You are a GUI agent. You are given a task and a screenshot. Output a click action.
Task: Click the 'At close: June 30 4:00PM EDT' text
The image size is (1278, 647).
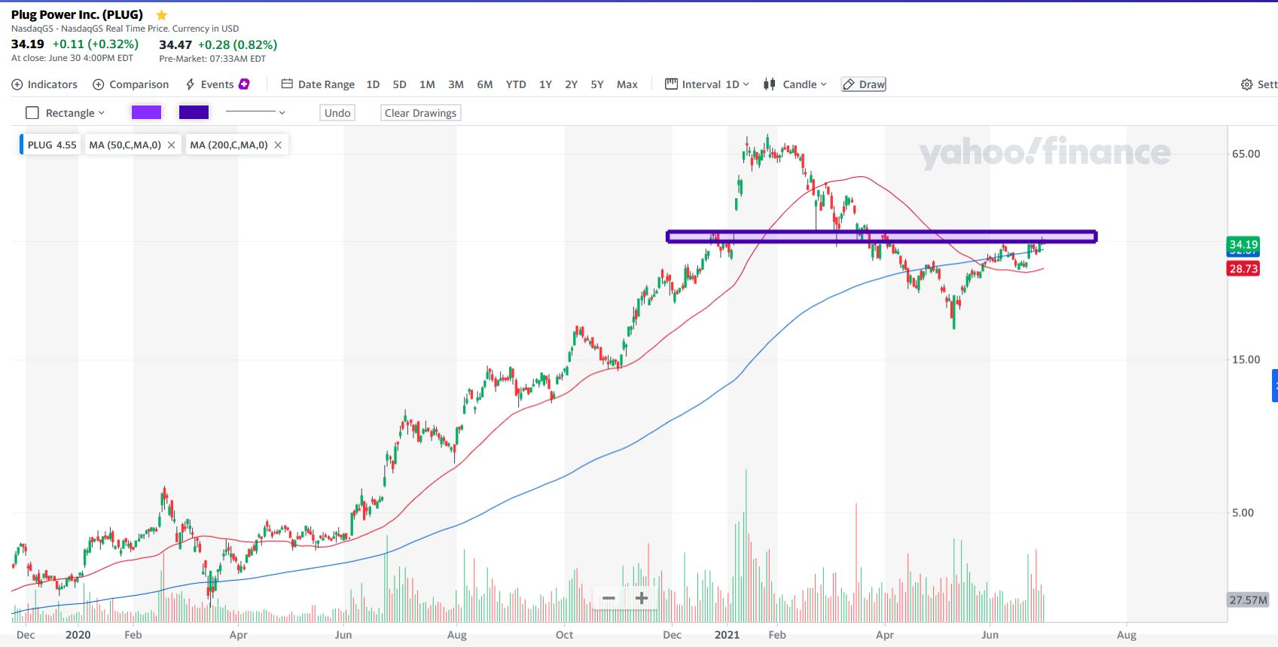coord(72,58)
